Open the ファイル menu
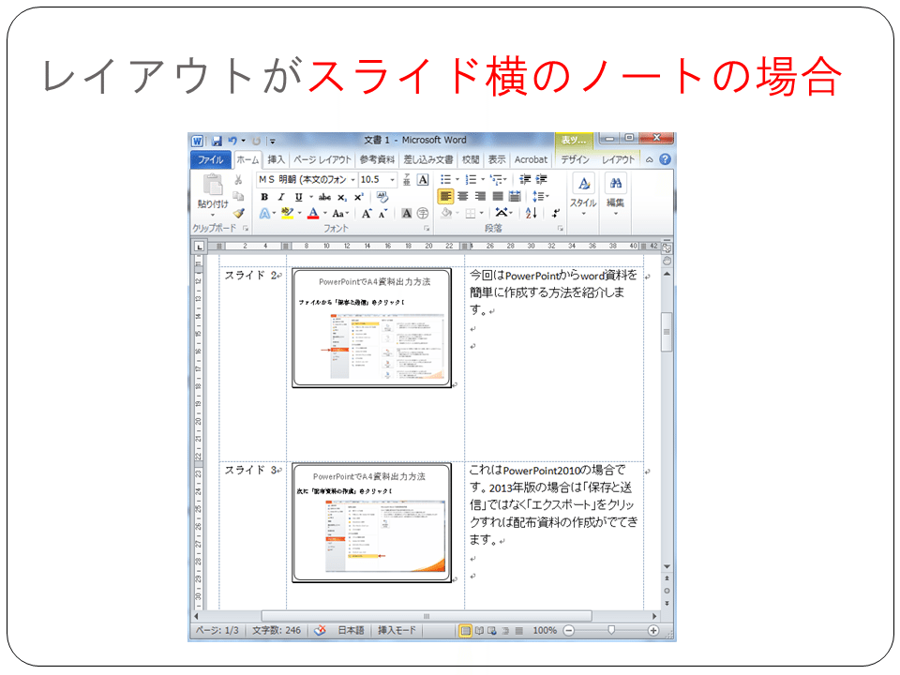 click(211, 157)
